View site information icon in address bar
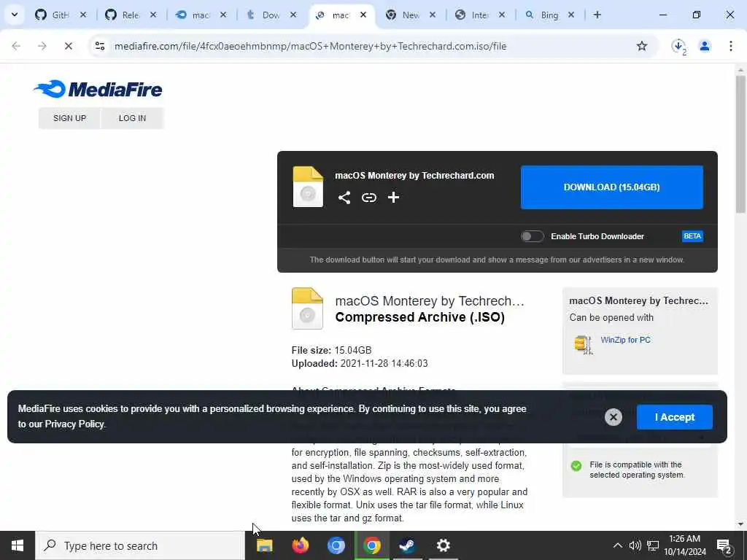This screenshot has width=747, height=560. pos(99,46)
